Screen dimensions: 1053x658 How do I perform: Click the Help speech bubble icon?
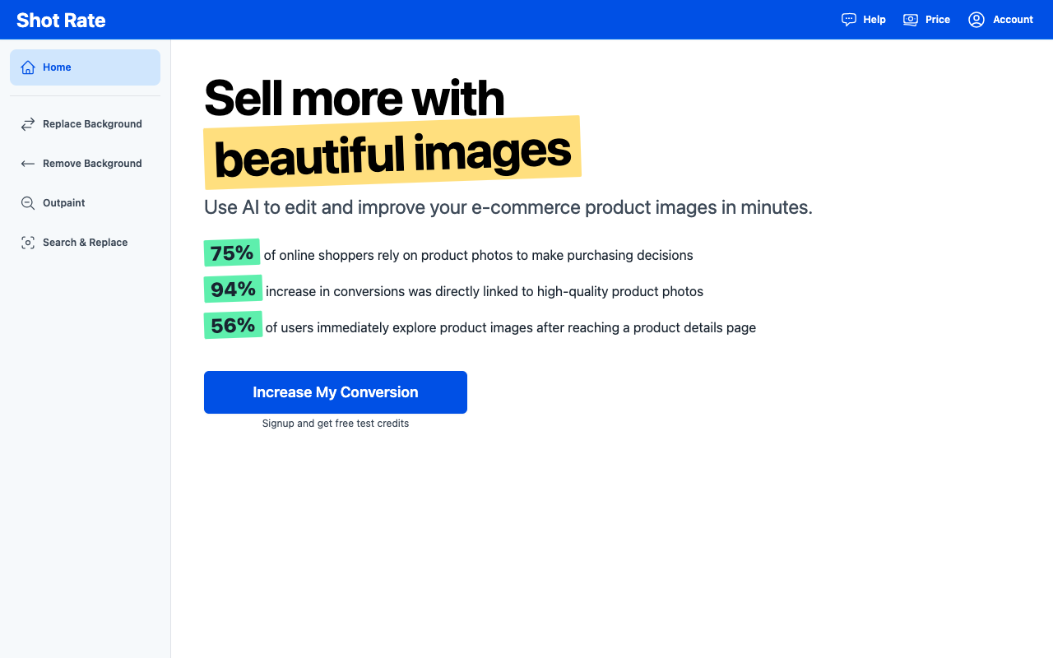[x=849, y=20]
